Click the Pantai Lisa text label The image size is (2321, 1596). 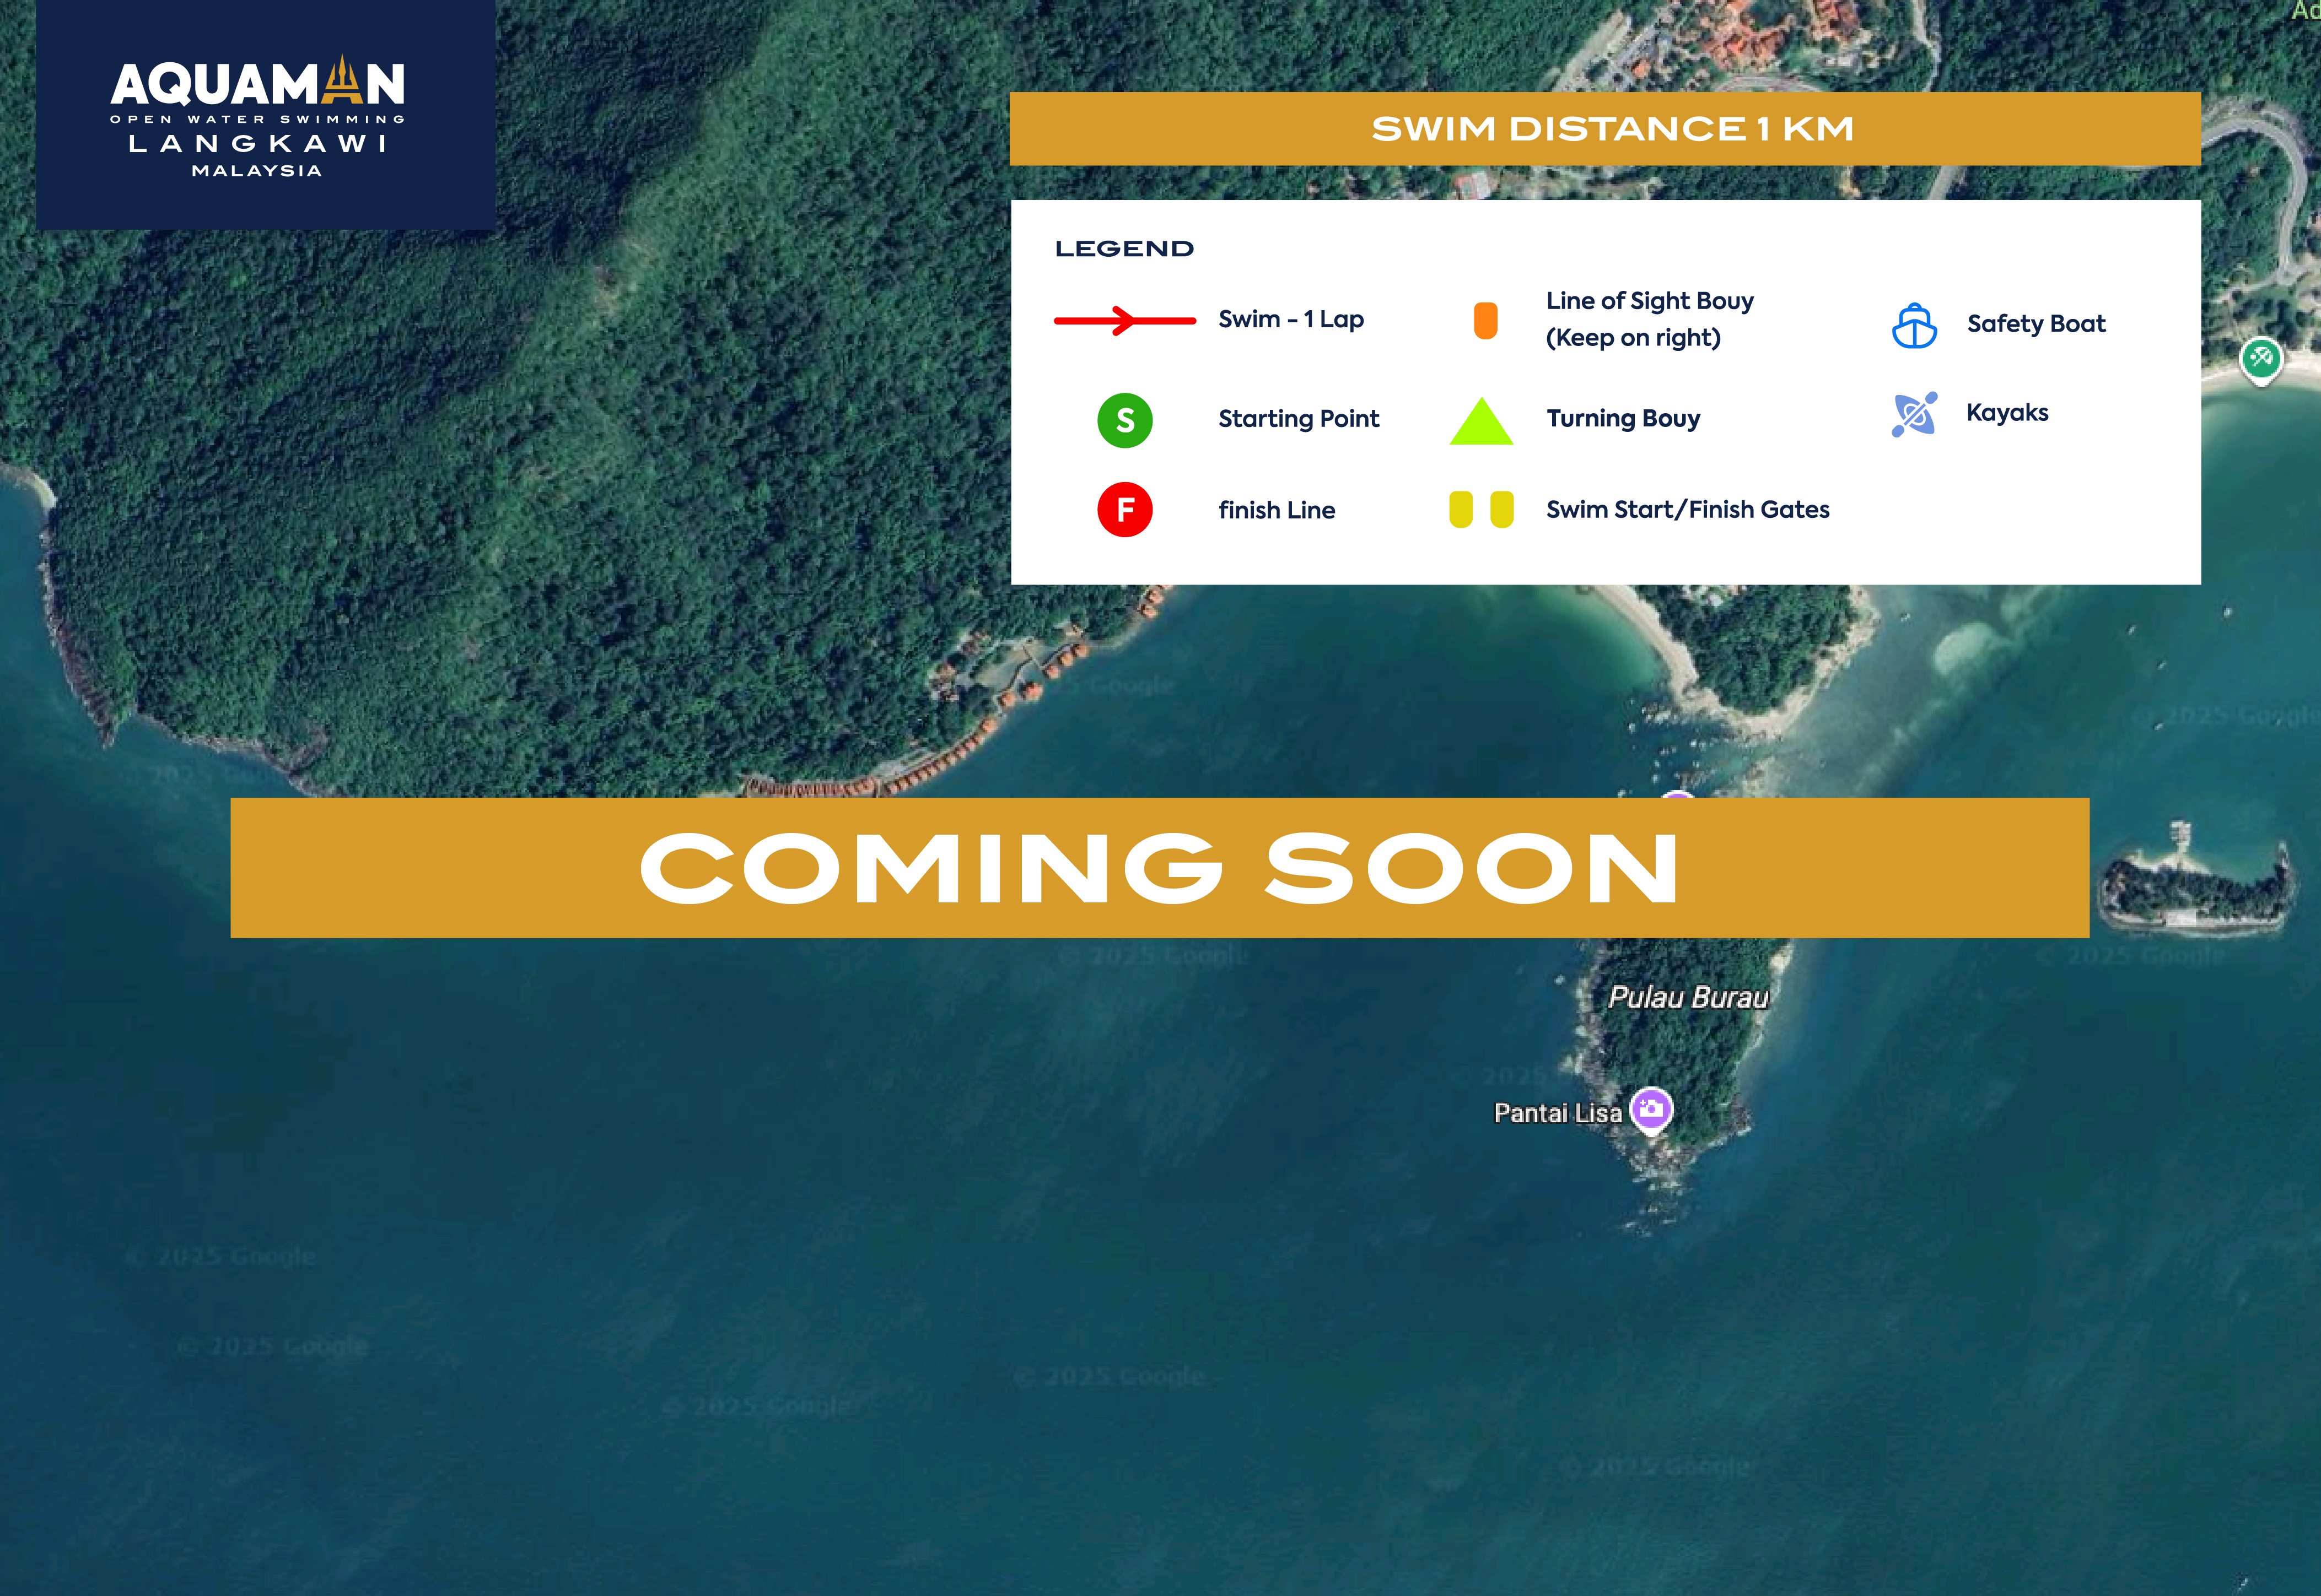[1557, 1113]
